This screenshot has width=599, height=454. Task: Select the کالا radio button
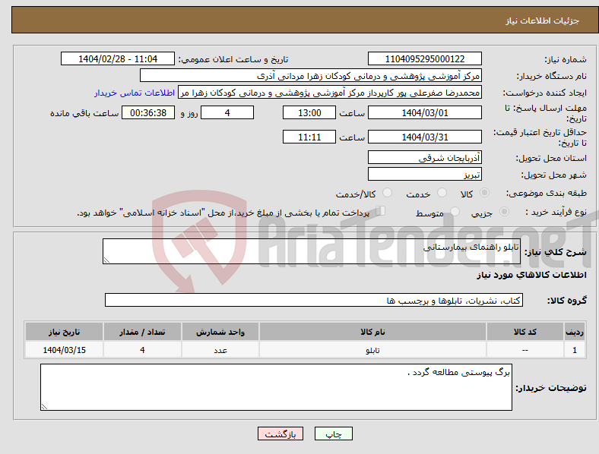[484, 193]
